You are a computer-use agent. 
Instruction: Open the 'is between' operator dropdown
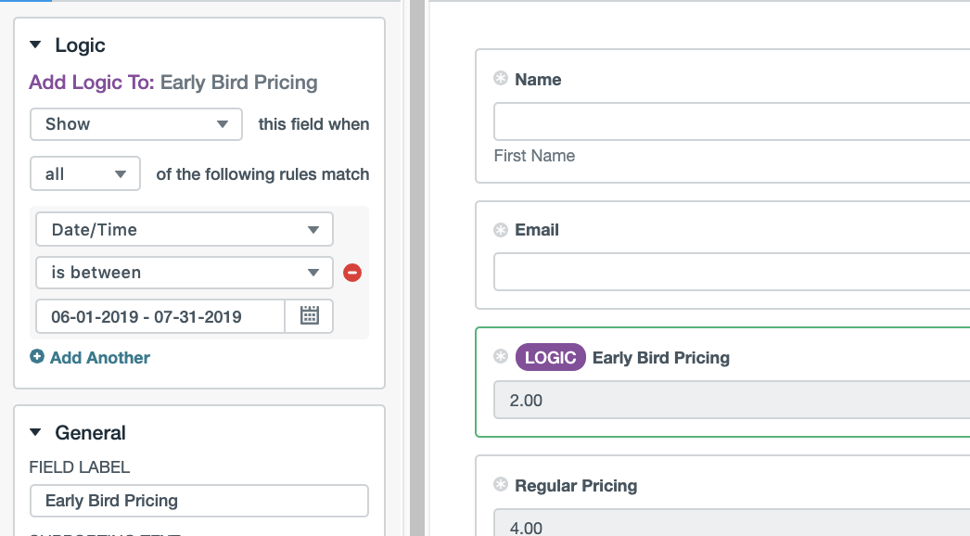(184, 272)
